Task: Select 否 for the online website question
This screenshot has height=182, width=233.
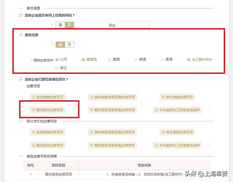Action: point(69,25)
